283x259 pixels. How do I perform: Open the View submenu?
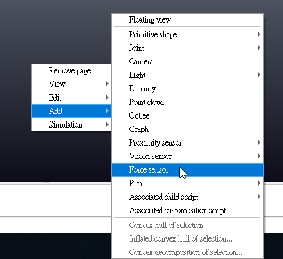71,84
